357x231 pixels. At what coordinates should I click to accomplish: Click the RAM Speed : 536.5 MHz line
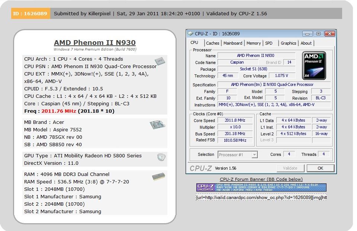pos(77,182)
